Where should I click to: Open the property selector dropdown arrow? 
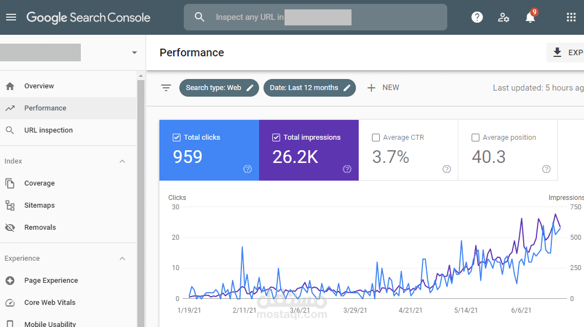(135, 53)
